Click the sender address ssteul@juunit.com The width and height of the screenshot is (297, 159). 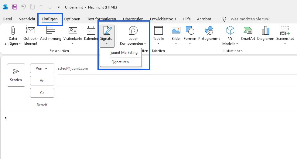(x=73, y=68)
